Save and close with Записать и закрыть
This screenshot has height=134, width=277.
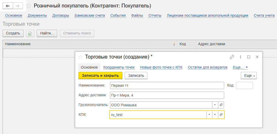(100, 75)
